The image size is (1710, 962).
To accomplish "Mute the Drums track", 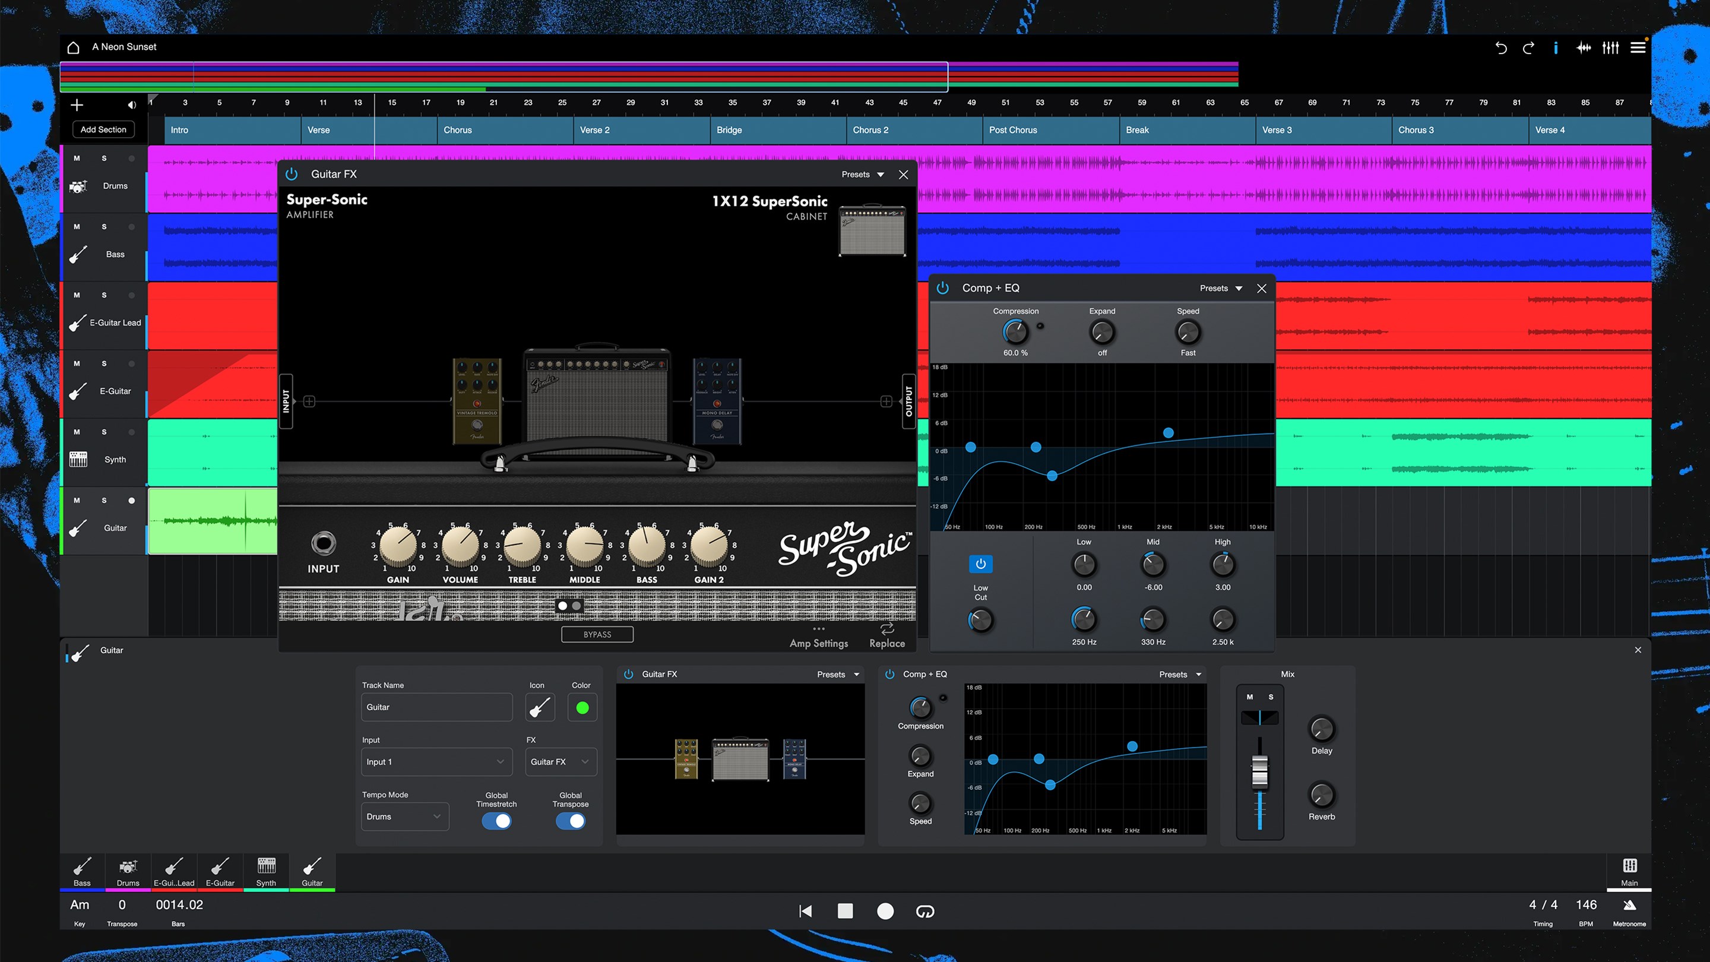I will coord(77,158).
